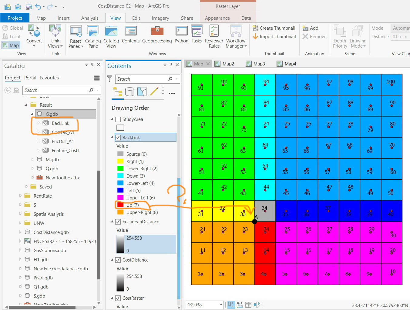Toggle the CostRaster layer visibility
410x310 pixels.
click(x=118, y=298)
